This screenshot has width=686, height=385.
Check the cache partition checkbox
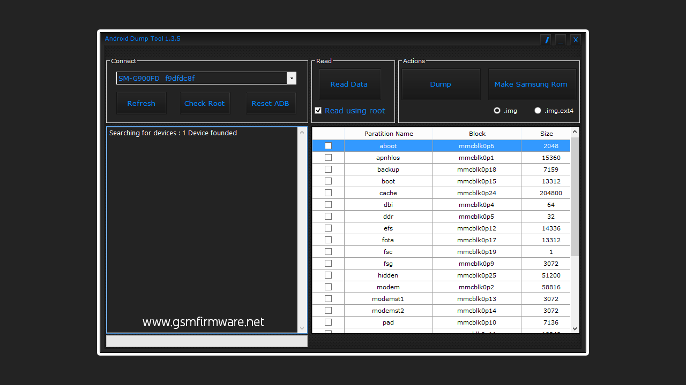[x=328, y=192]
